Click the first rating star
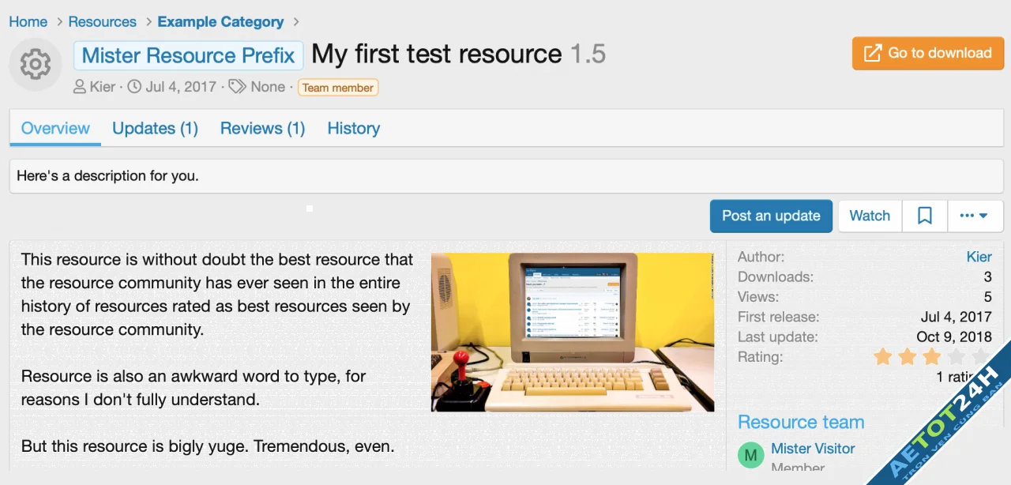This screenshot has width=1011, height=485. (882, 357)
